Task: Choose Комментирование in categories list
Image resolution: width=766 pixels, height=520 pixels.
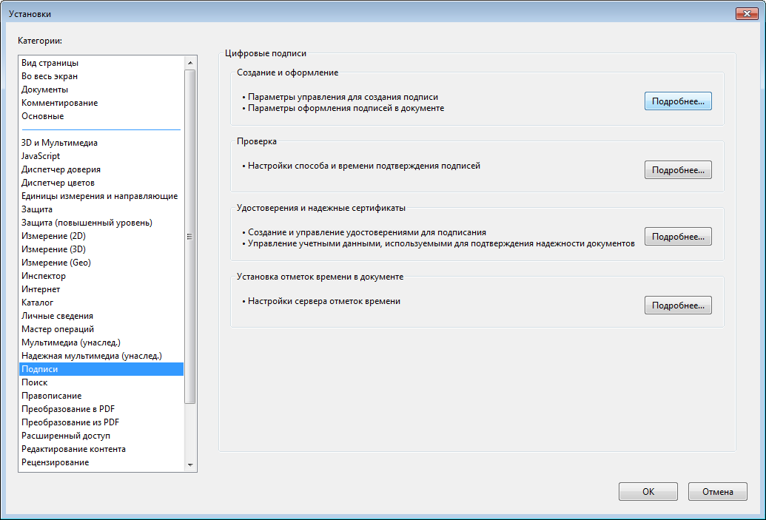Action: coord(60,103)
